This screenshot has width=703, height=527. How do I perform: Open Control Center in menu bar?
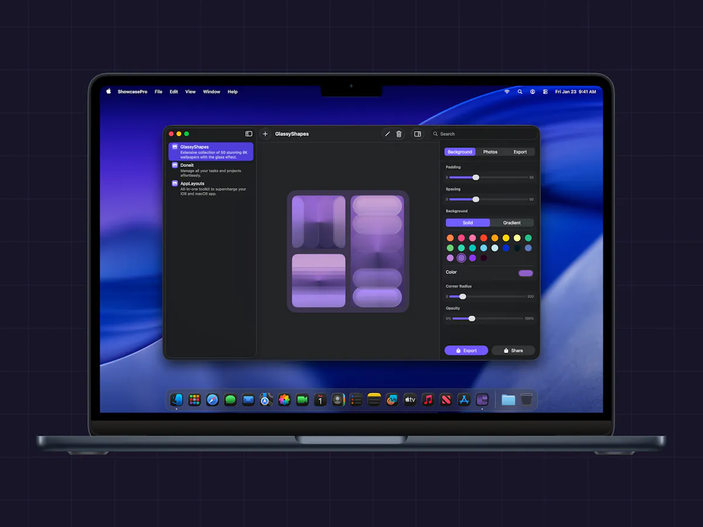click(545, 92)
